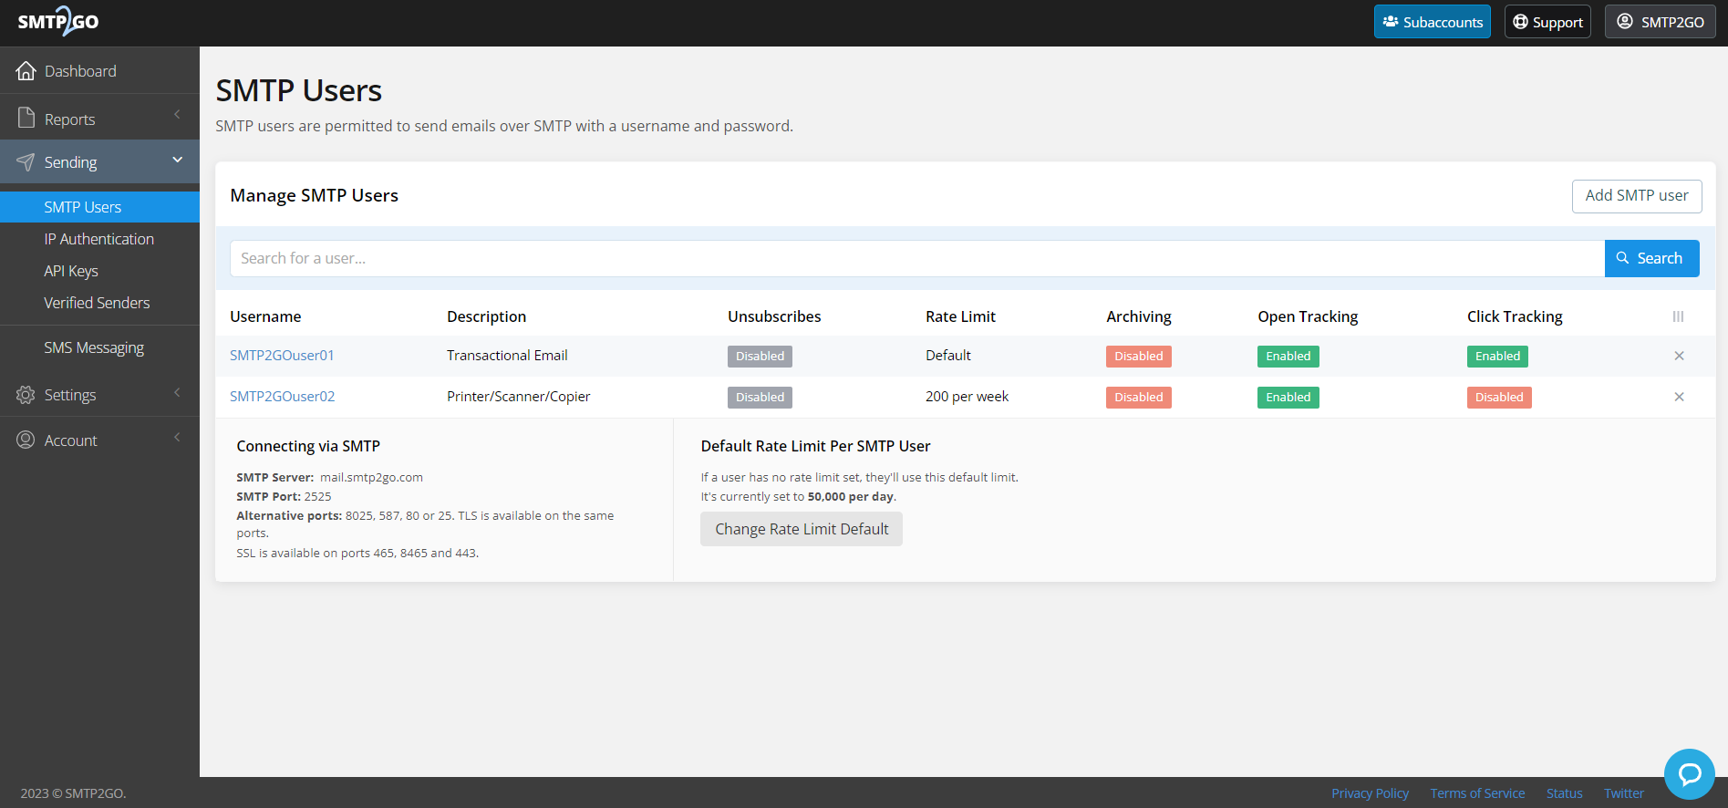
Task: Toggle Click Tracking Enabled badge for SMTP2GOuser01
Action: (x=1497, y=357)
